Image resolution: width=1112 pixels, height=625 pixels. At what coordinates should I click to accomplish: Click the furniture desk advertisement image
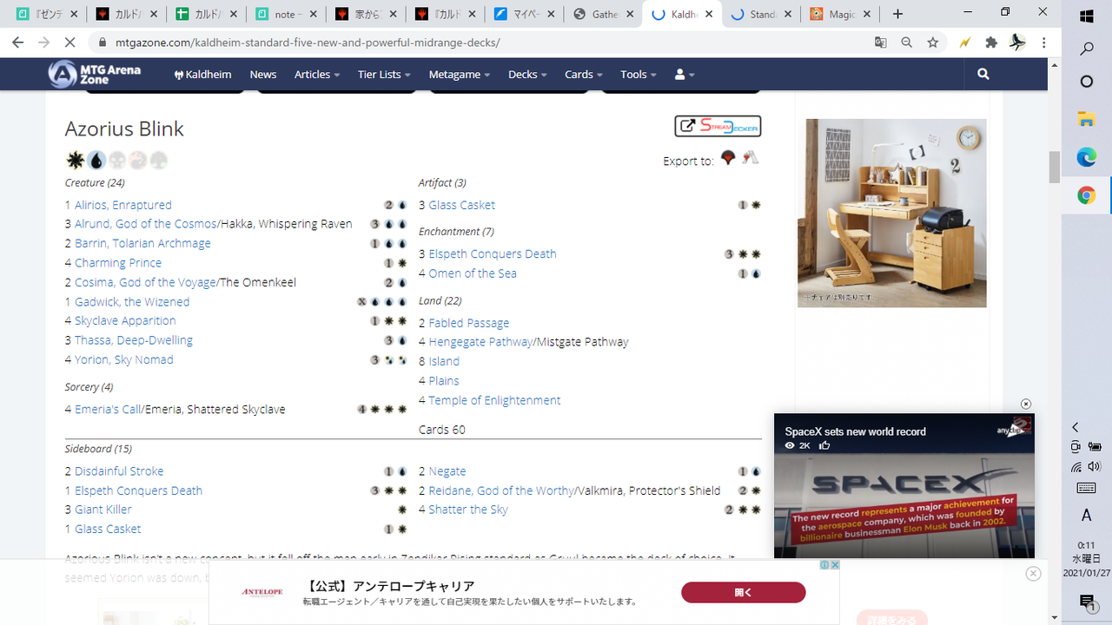pos(892,213)
